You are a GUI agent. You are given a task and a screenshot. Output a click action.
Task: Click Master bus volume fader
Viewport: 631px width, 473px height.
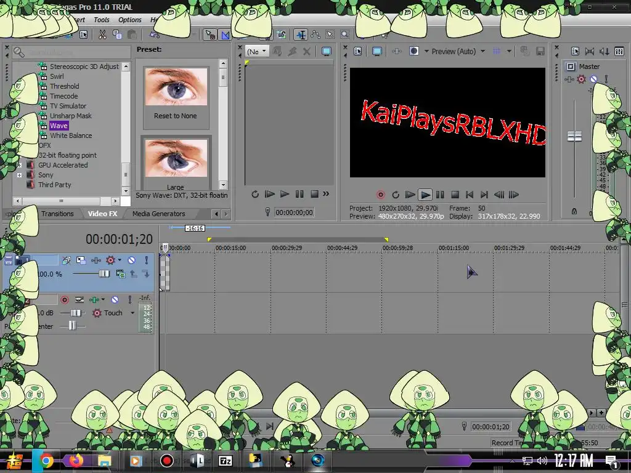click(x=574, y=136)
